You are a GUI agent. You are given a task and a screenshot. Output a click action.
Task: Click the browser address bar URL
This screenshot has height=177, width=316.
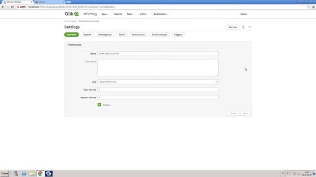pyautogui.click(x=71, y=7)
